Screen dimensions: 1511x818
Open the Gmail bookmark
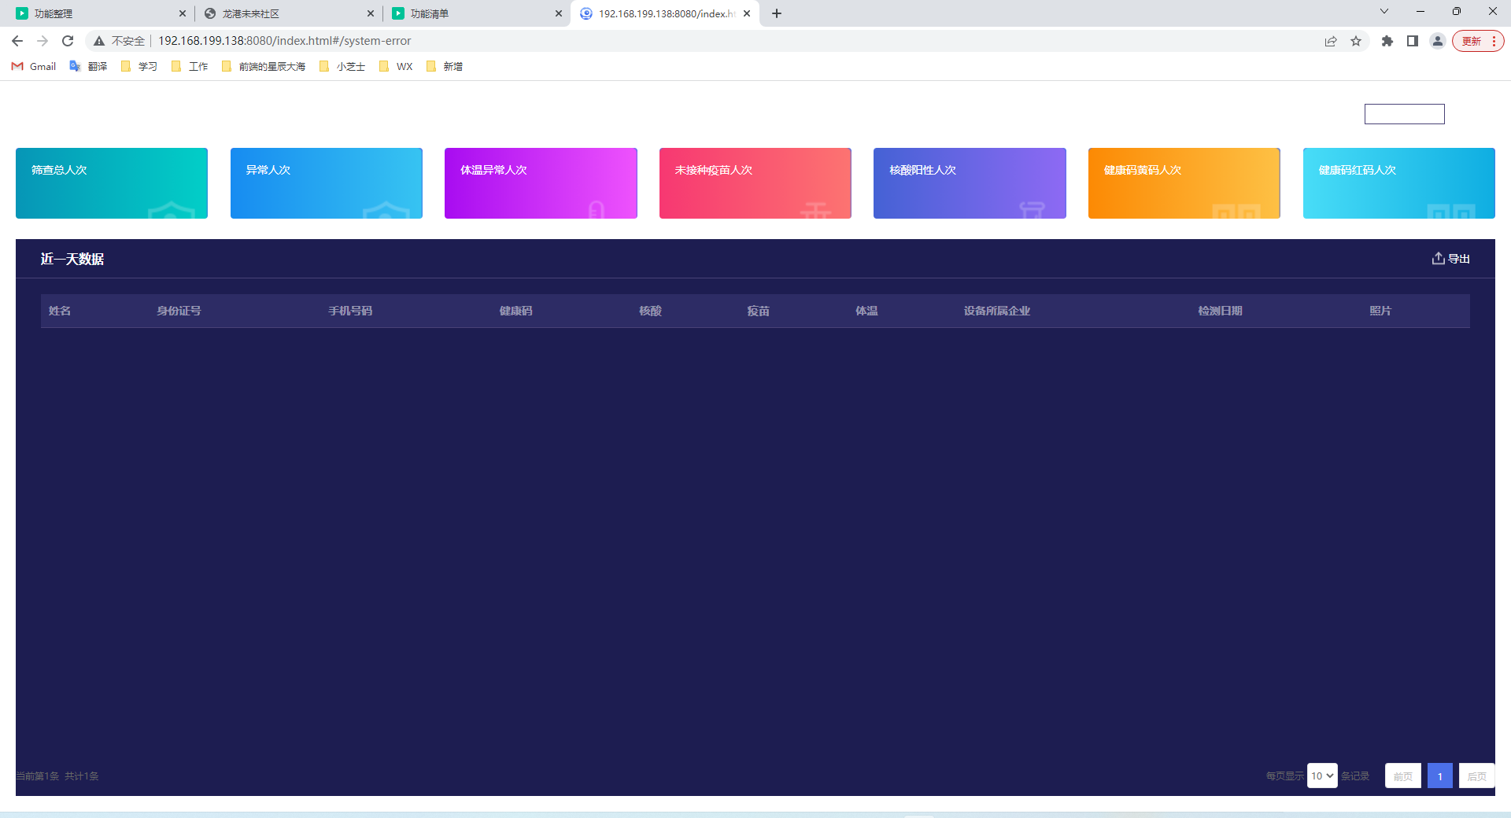click(x=34, y=67)
